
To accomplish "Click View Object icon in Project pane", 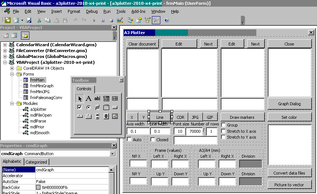I will pos(14,36).
